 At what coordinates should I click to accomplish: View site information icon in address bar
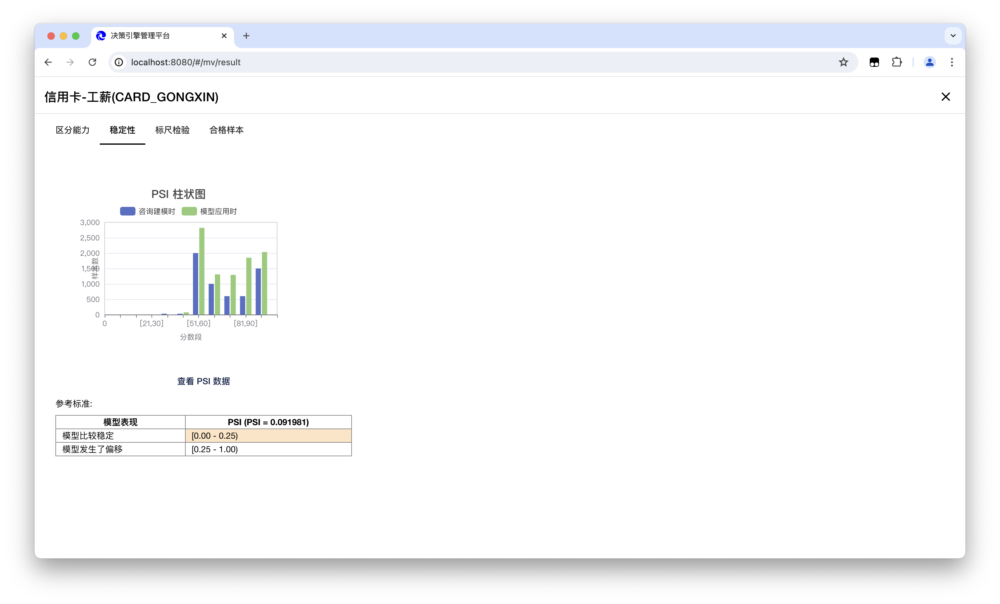coord(119,62)
